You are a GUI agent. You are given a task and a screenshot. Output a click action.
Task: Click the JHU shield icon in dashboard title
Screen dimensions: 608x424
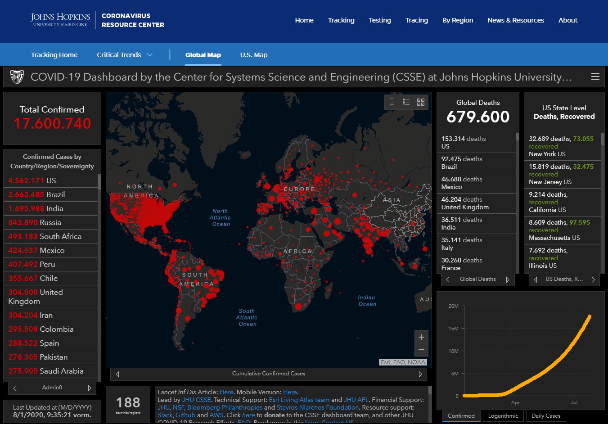point(17,77)
